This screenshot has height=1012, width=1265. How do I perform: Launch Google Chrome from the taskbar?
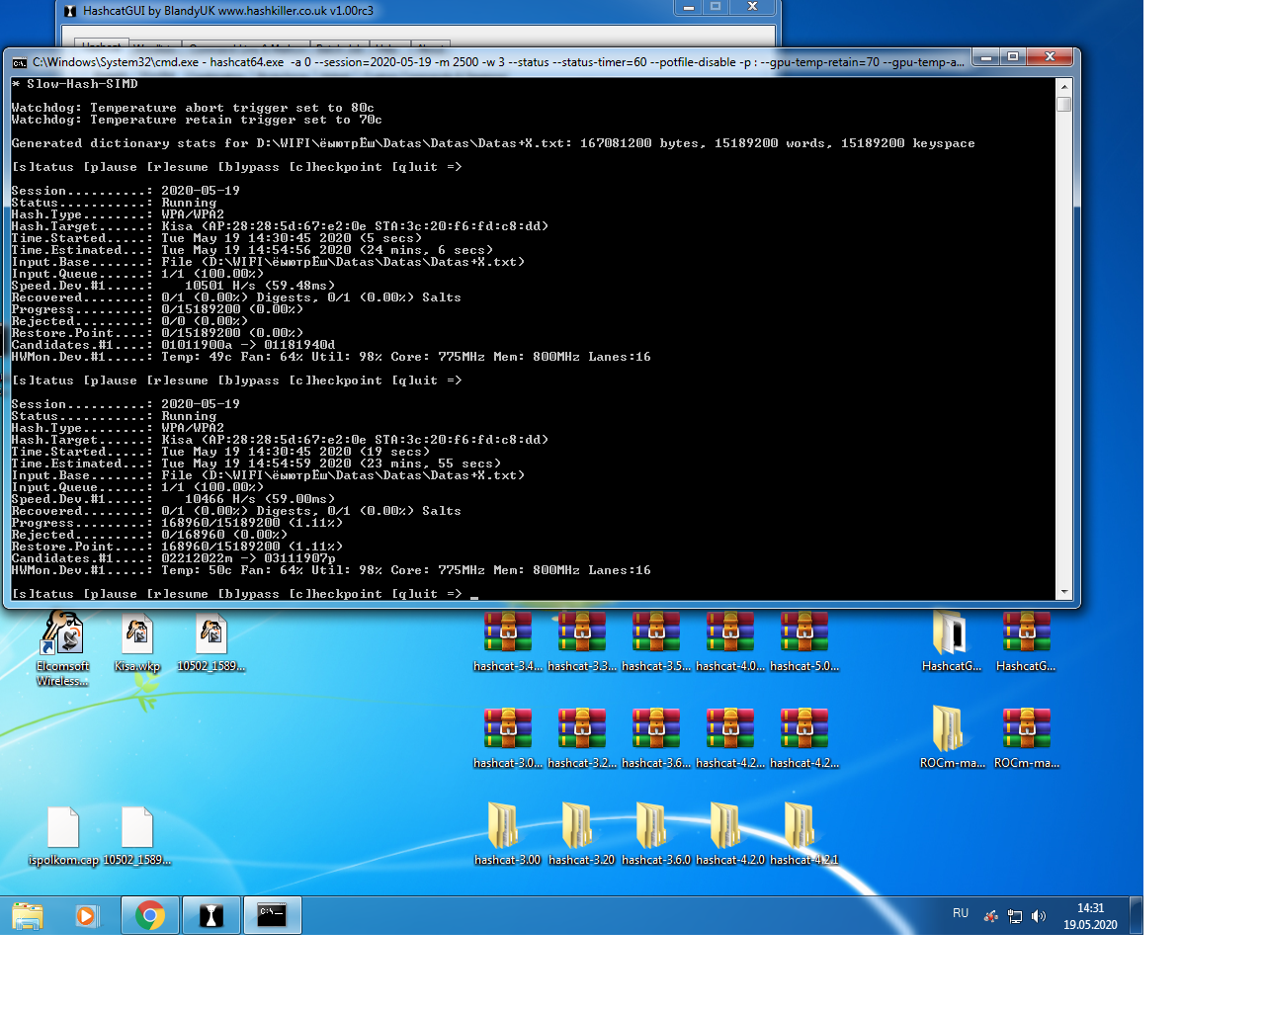(x=150, y=916)
